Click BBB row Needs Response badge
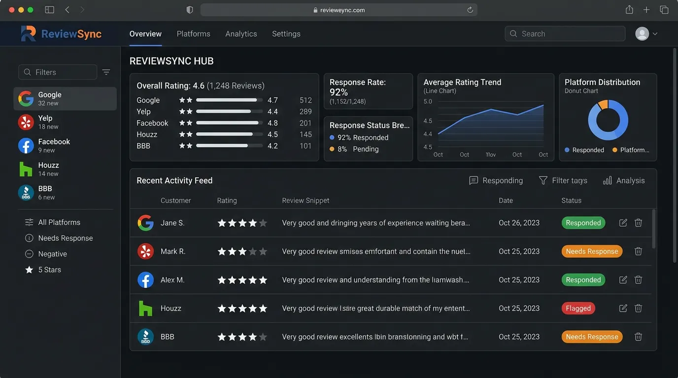 coord(592,337)
